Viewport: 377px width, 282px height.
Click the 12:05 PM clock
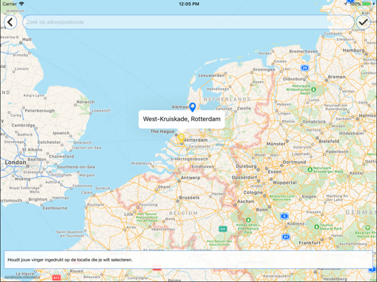188,4
